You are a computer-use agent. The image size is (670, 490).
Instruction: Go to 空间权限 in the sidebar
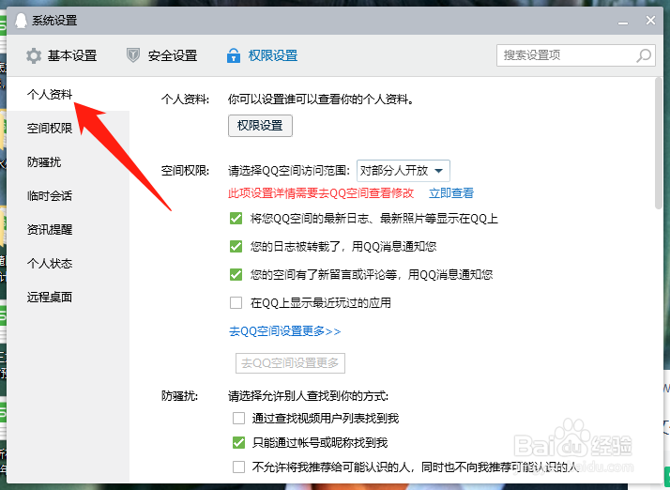(50, 128)
